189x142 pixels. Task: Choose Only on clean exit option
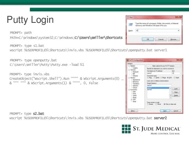[164, 104]
